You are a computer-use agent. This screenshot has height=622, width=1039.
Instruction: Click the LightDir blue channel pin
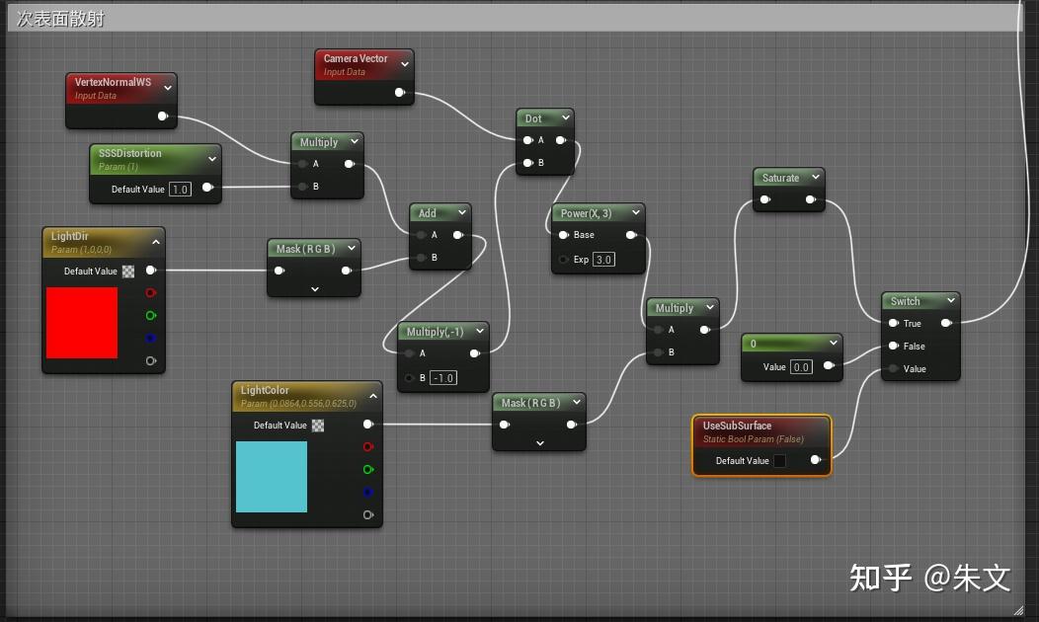pos(150,338)
